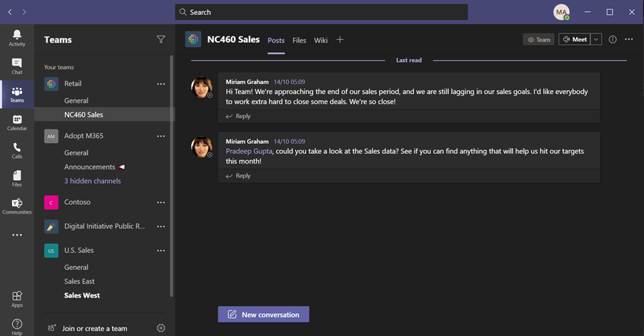Open the Help icon
Image resolution: width=644 pixels, height=336 pixels.
click(x=17, y=327)
